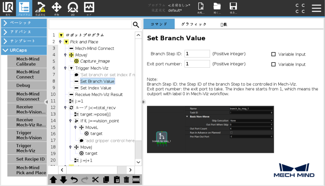Collapse the left node panel arrow
325x186 pixels.
point(46,102)
